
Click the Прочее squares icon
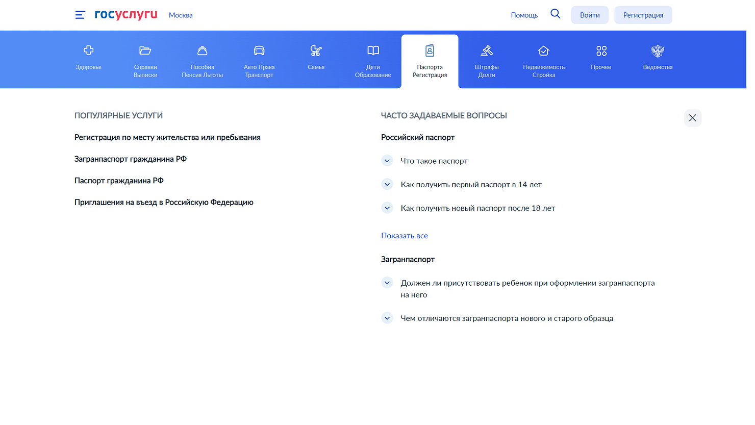601,50
